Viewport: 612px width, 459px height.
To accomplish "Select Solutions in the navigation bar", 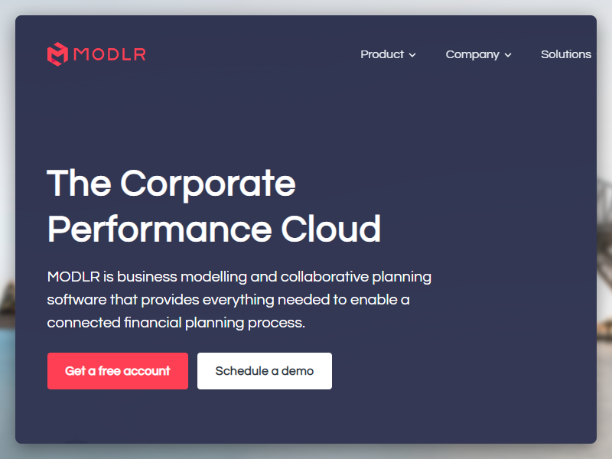I will click(566, 54).
